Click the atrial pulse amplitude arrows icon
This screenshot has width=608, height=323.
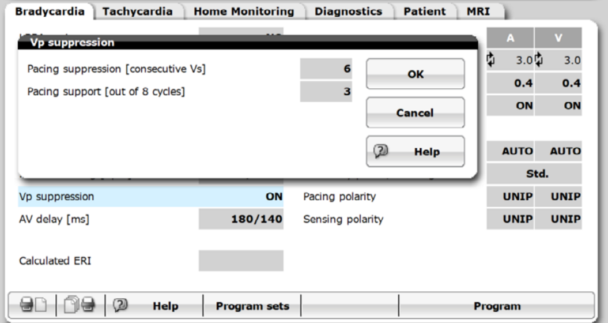pyautogui.click(x=491, y=60)
